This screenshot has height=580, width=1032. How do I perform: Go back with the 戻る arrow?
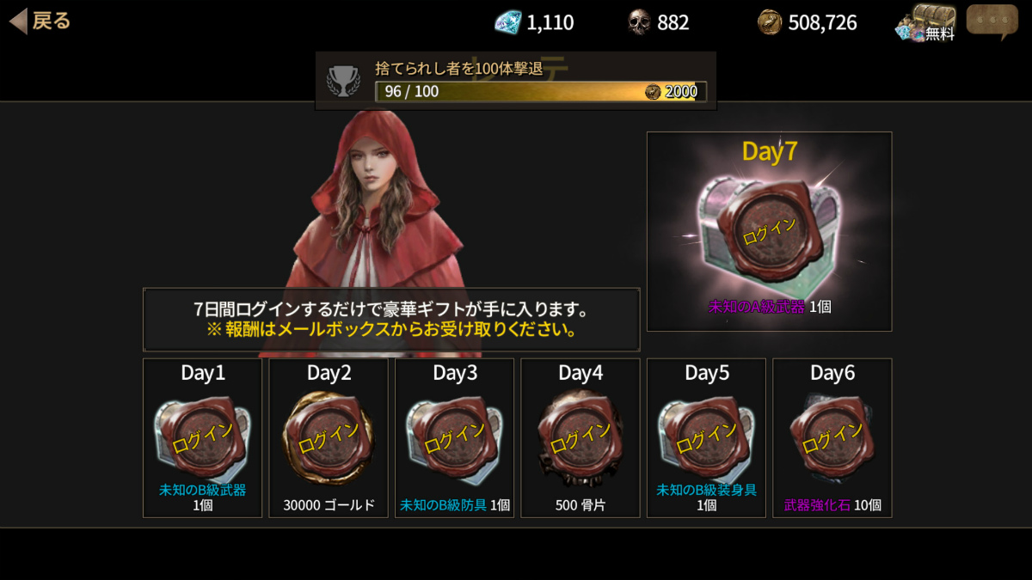tap(40, 21)
